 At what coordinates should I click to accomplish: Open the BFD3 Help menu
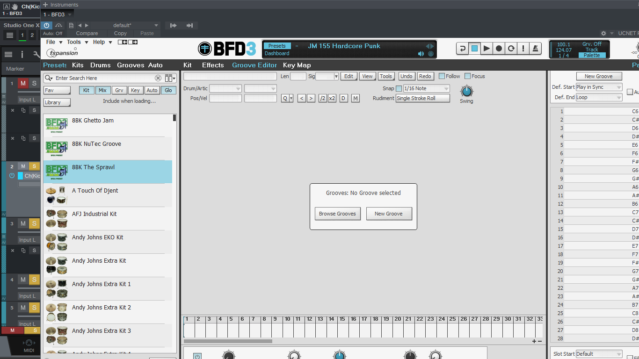click(102, 42)
